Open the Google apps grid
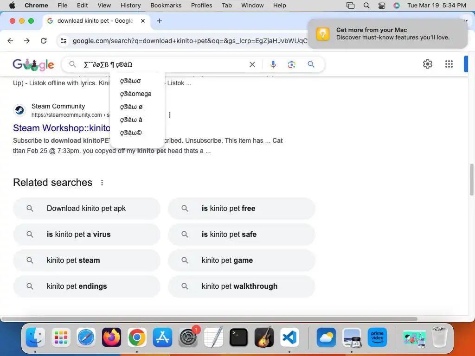Viewport: 475px width, 356px height. [449, 64]
